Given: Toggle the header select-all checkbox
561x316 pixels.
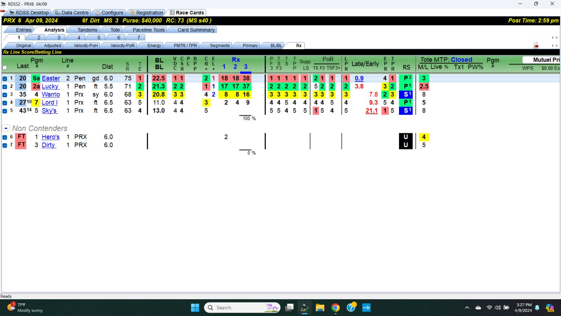Looking at the screenshot, I should (5, 68).
